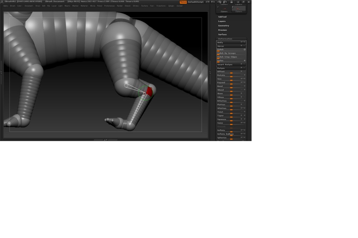Open the Zscript menu
Image resolution: width=358 pixels, height=238 pixels.
tap(180, 6)
